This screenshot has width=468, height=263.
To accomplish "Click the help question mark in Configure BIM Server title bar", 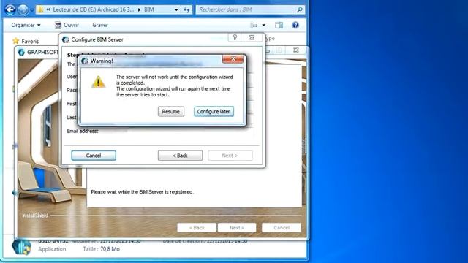I will [235, 37].
